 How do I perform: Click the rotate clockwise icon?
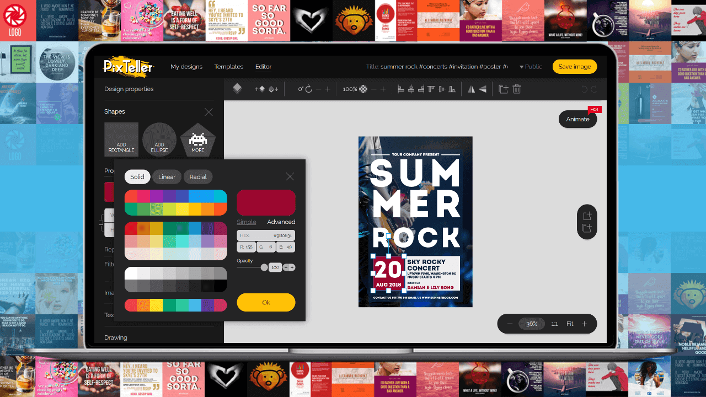click(309, 89)
